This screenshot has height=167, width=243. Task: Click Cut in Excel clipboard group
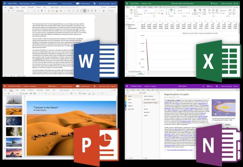136,10
